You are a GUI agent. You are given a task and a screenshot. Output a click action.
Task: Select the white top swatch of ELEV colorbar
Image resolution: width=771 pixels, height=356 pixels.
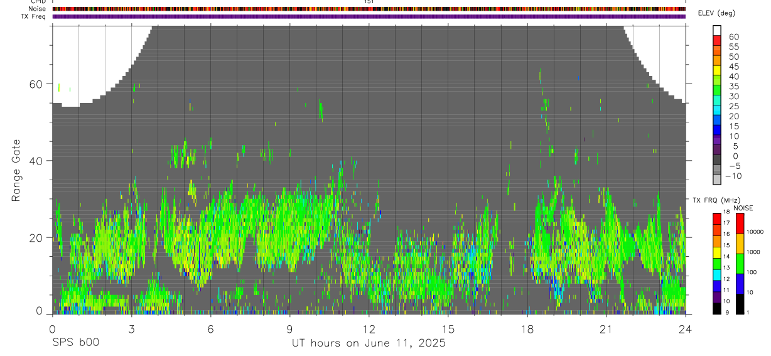(717, 31)
